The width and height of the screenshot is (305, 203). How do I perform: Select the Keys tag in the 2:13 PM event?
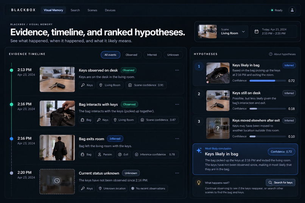coord(87,85)
